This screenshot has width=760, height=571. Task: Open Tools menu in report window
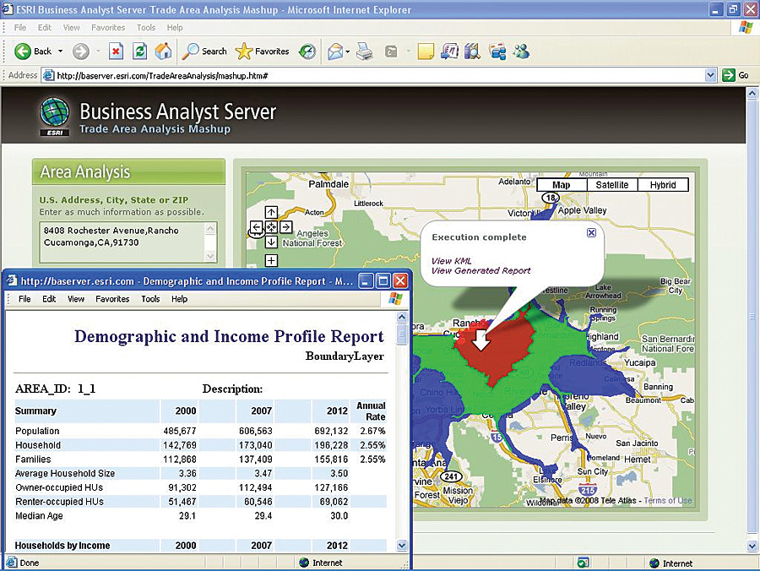click(x=150, y=299)
